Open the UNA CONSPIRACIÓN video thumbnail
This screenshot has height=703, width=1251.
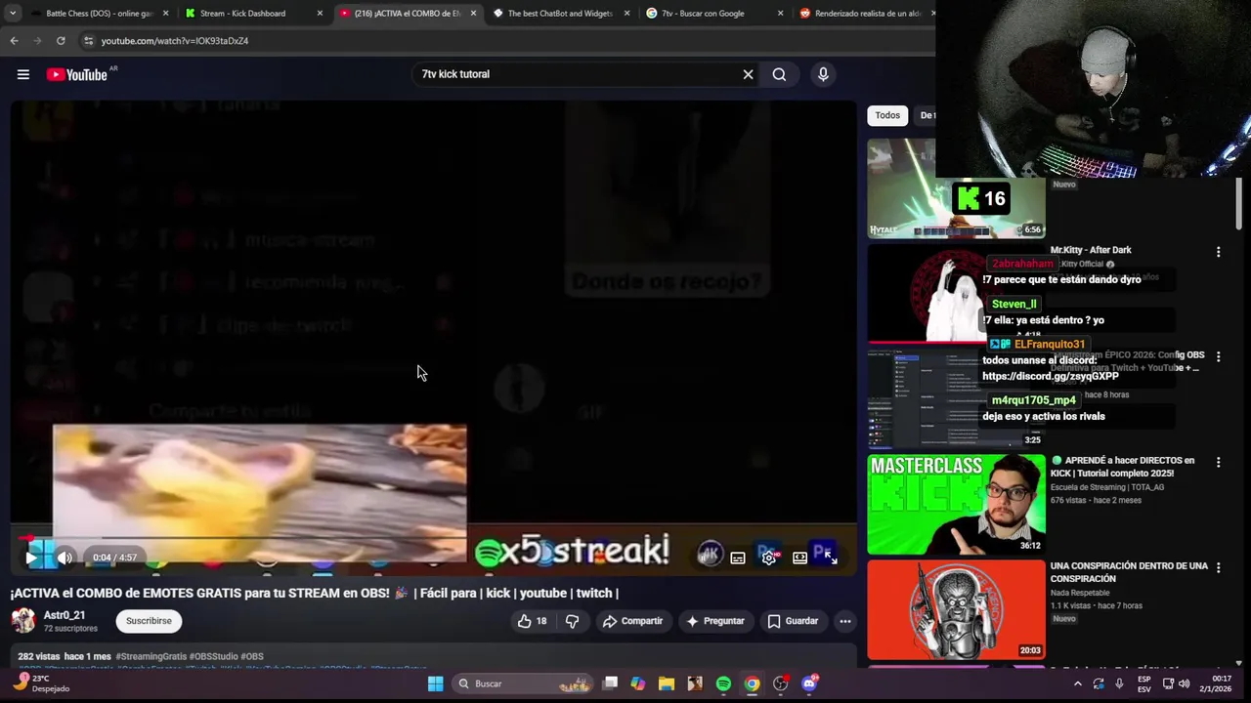point(956,609)
